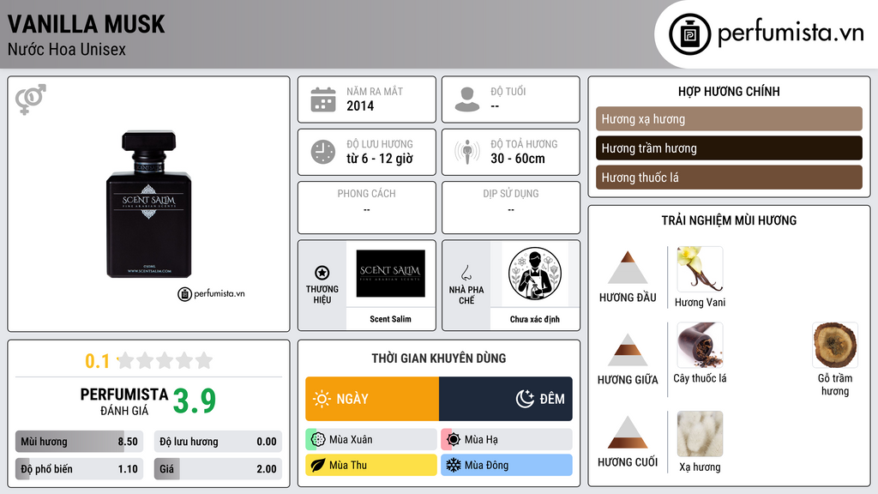Select the Mùa Thu season chip
Image resolution: width=878 pixels, height=494 pixels.
pyautogui.click(x=371, y=465)
